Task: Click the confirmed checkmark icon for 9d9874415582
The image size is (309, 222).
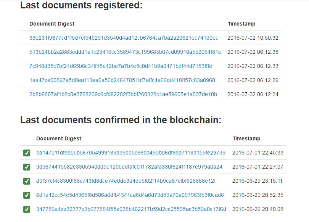Action: click(27, 167)
